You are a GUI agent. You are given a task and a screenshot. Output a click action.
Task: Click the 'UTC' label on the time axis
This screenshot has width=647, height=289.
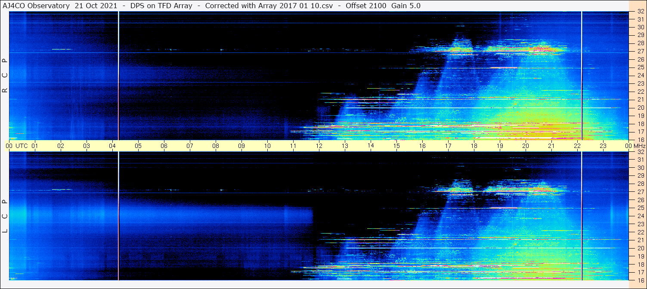(x=22, y=146)
